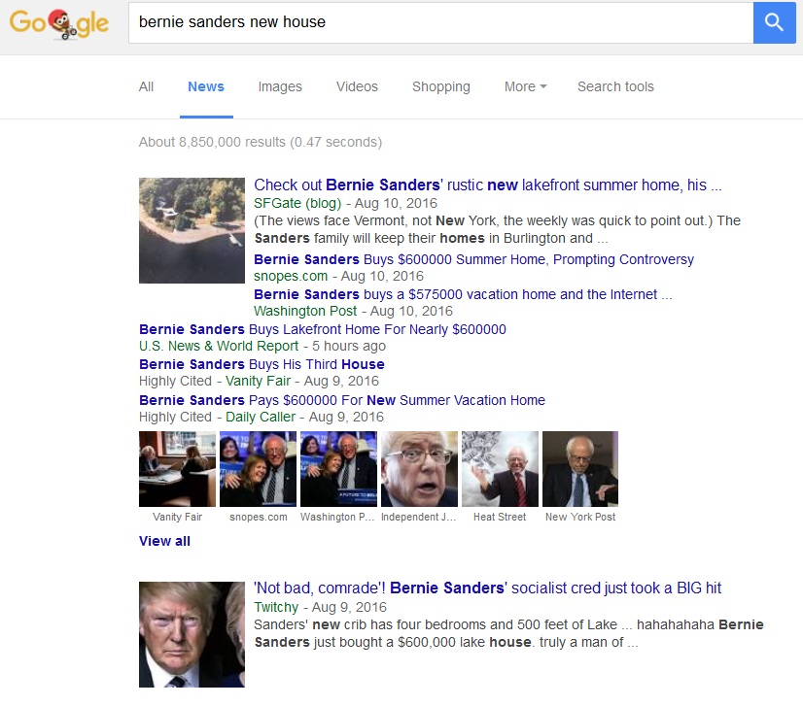Click into the search query field
Viewport: 803px width, 706px height.
(x=440, y=22)
